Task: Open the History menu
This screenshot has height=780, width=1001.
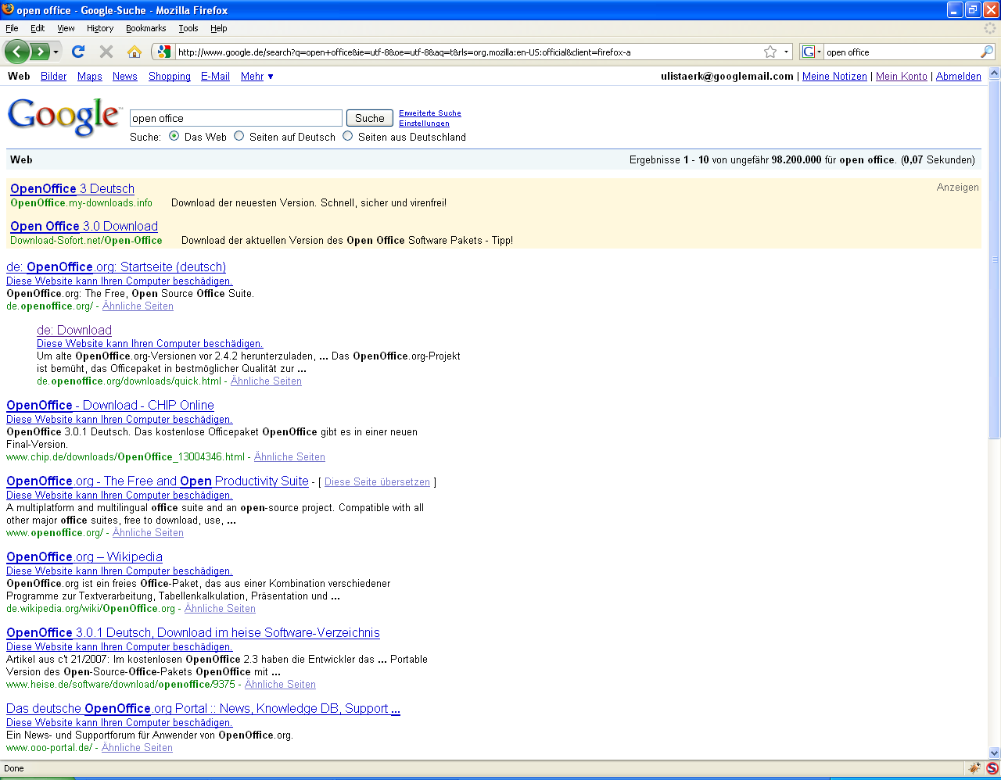Action: click(x=100, y=28)
